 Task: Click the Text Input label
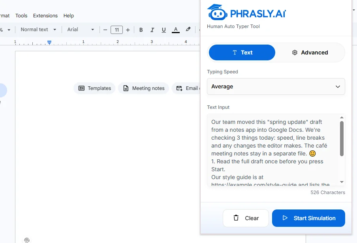218,107
